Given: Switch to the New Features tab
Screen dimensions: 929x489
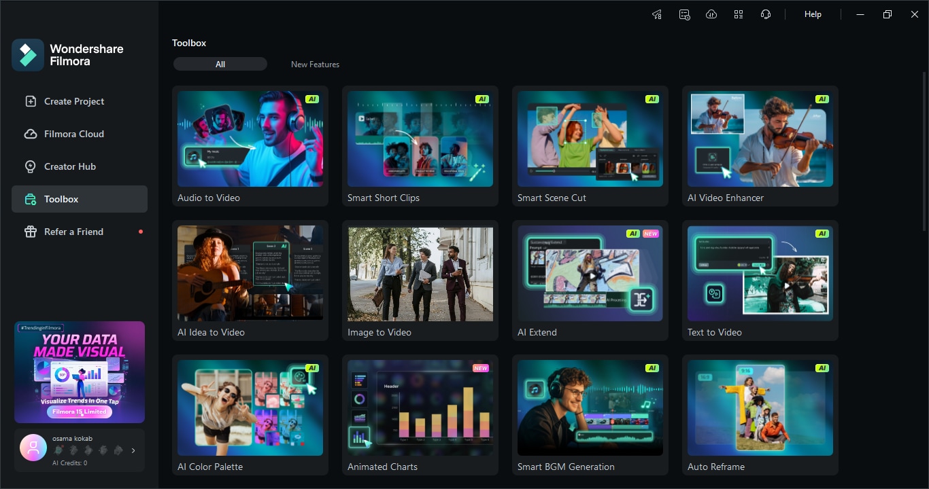Looking at the screenshot, I should [315, 64].
